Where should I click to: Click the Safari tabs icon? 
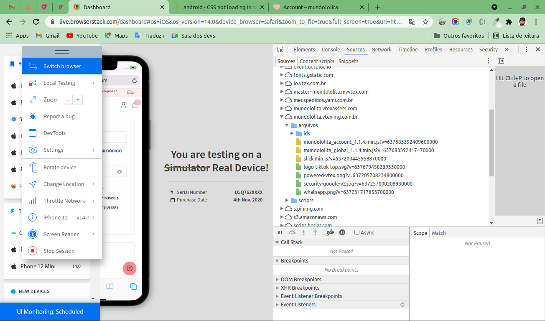coord(134,287)
